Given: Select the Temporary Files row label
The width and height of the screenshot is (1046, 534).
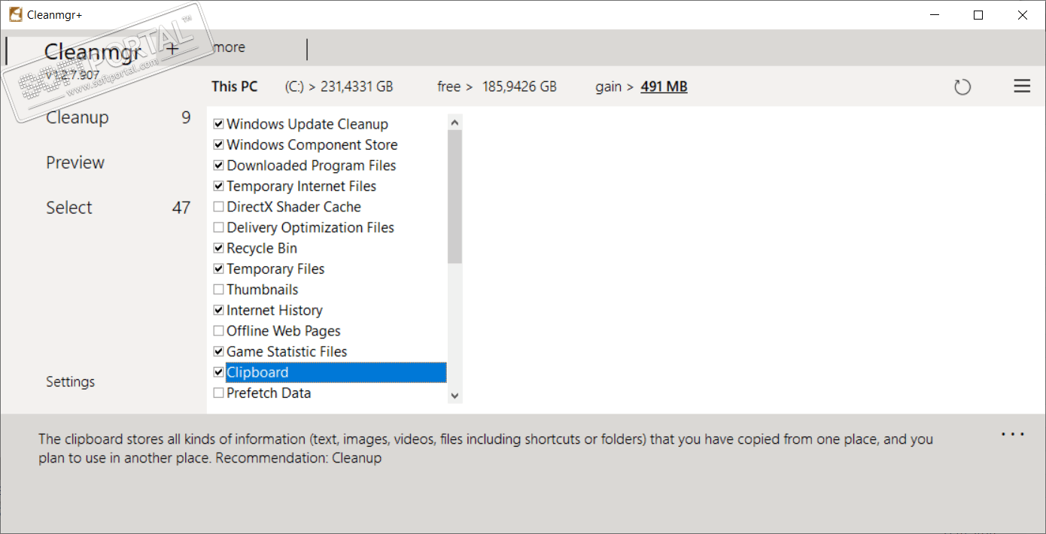Looking at the screenshot, I should 275,269.
